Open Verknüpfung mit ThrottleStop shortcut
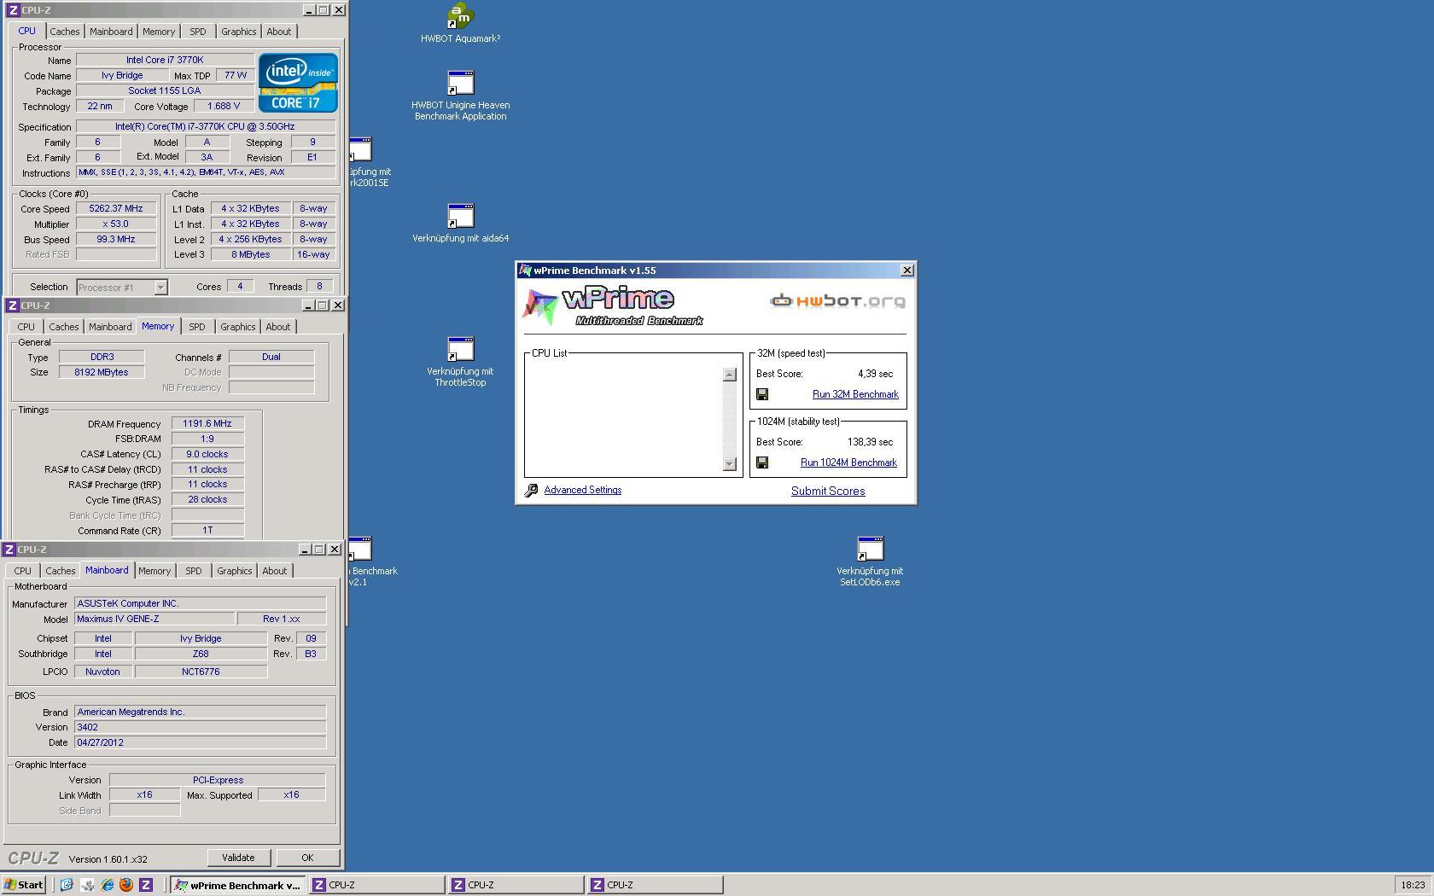Image resolution: width=1434 pixels, height=896 pixels. 460,363
